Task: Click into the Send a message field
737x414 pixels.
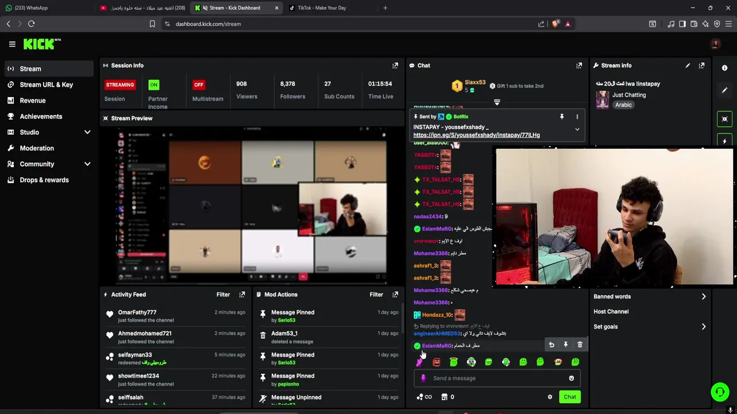Action: [498, 378]
